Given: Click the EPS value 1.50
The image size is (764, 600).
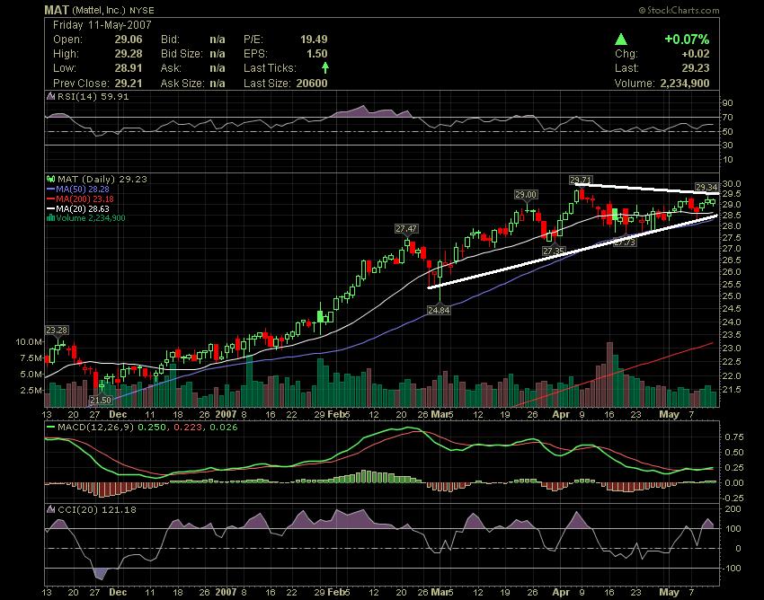Looking at the screenshot, I should coord(317,54).
